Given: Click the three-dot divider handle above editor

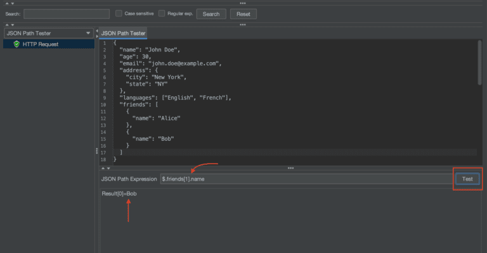Looking at the screenshot, I should pos(243,25).
